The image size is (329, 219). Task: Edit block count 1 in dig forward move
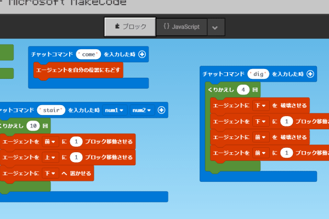287,153
